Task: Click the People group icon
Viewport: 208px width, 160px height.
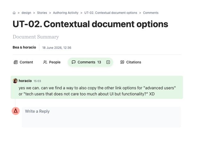Action: click(x=45, y=62)
